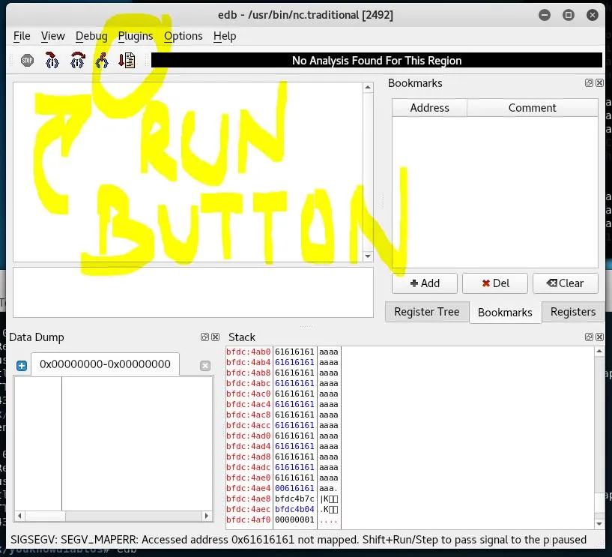Add a new data dump tab
This screenshot has width=612, height=557.
(x=22, y=366)
